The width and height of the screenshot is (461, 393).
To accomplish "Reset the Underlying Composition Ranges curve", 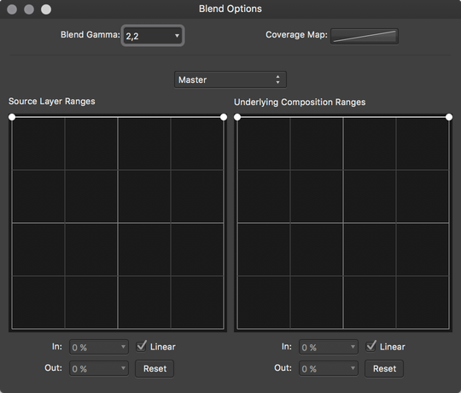I will 384,368.
